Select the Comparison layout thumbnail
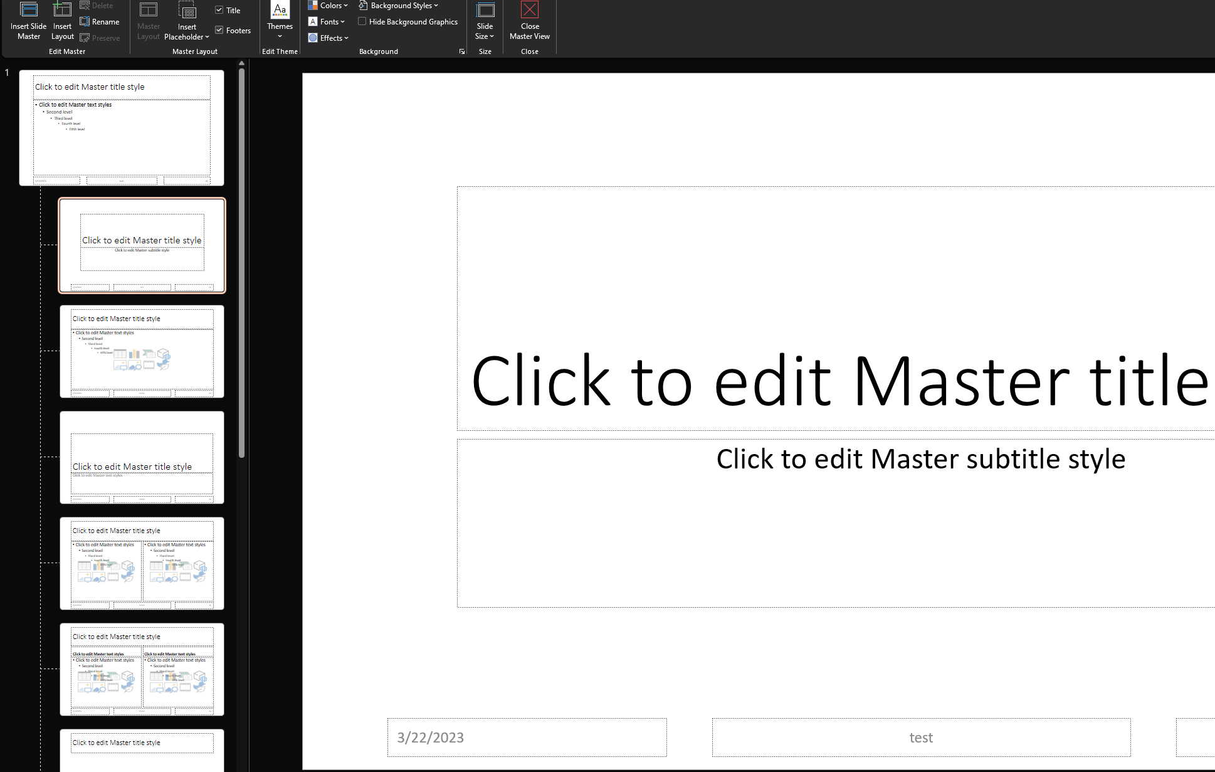Image resolution: width=1215 pixels, height=772 pixels. pos(142,670)
